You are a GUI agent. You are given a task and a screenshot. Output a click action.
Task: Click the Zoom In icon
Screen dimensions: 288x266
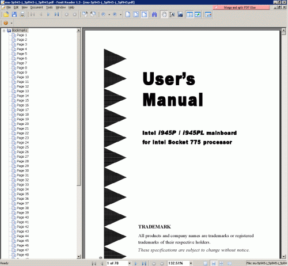click(115, 14)
